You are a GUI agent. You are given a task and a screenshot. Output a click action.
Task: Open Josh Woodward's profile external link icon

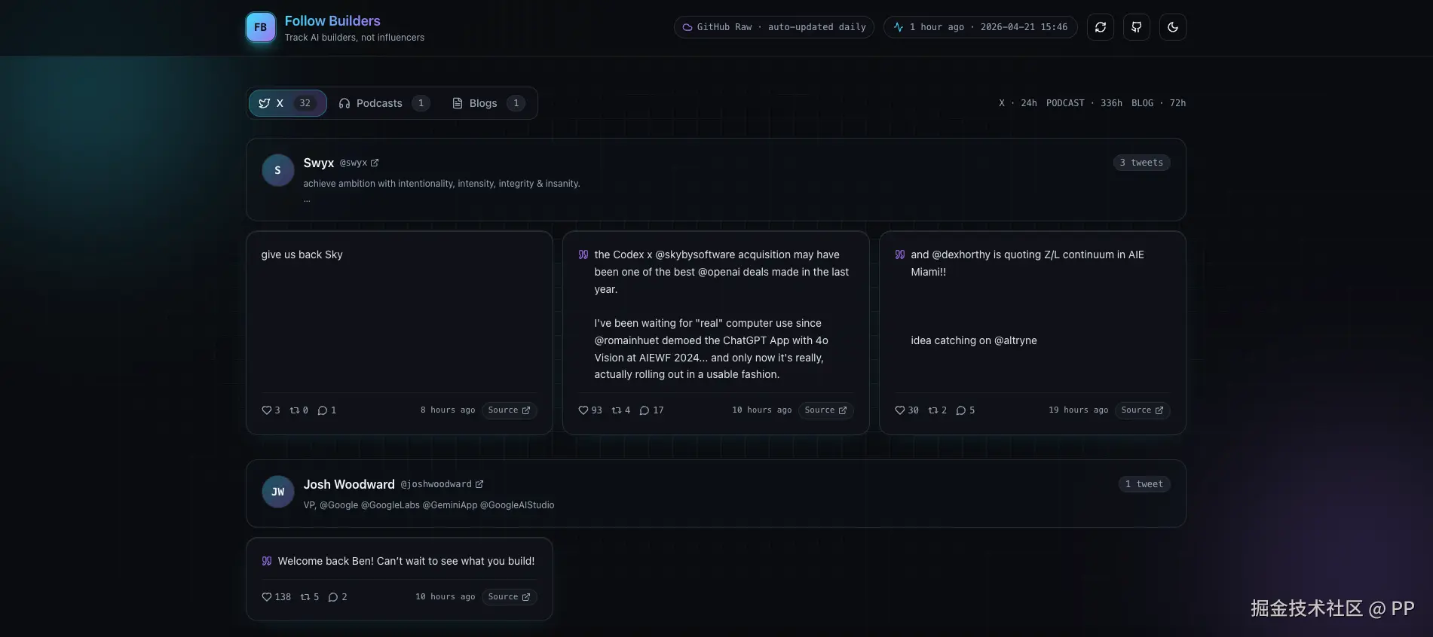point(479,484)
